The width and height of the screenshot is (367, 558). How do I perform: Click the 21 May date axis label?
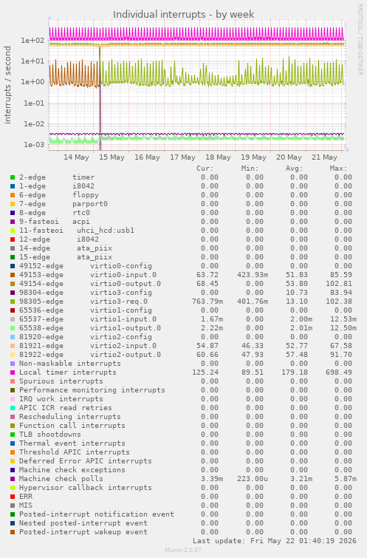point(324,157)
